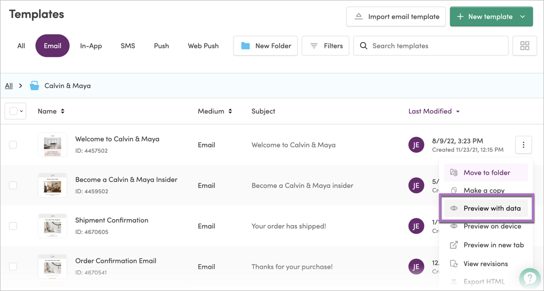Image resolution: width=544 pixels, height=291 pixels.
Task: Open the help chat bubble icon
Action: click(530, 278)
